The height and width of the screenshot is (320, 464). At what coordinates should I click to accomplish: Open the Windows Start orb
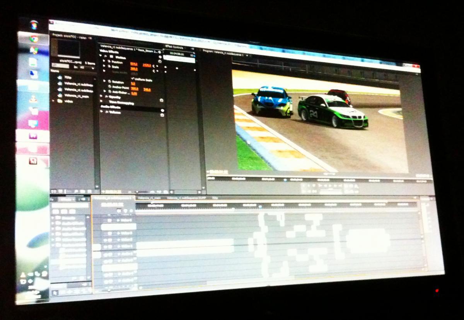pos(34,25)
